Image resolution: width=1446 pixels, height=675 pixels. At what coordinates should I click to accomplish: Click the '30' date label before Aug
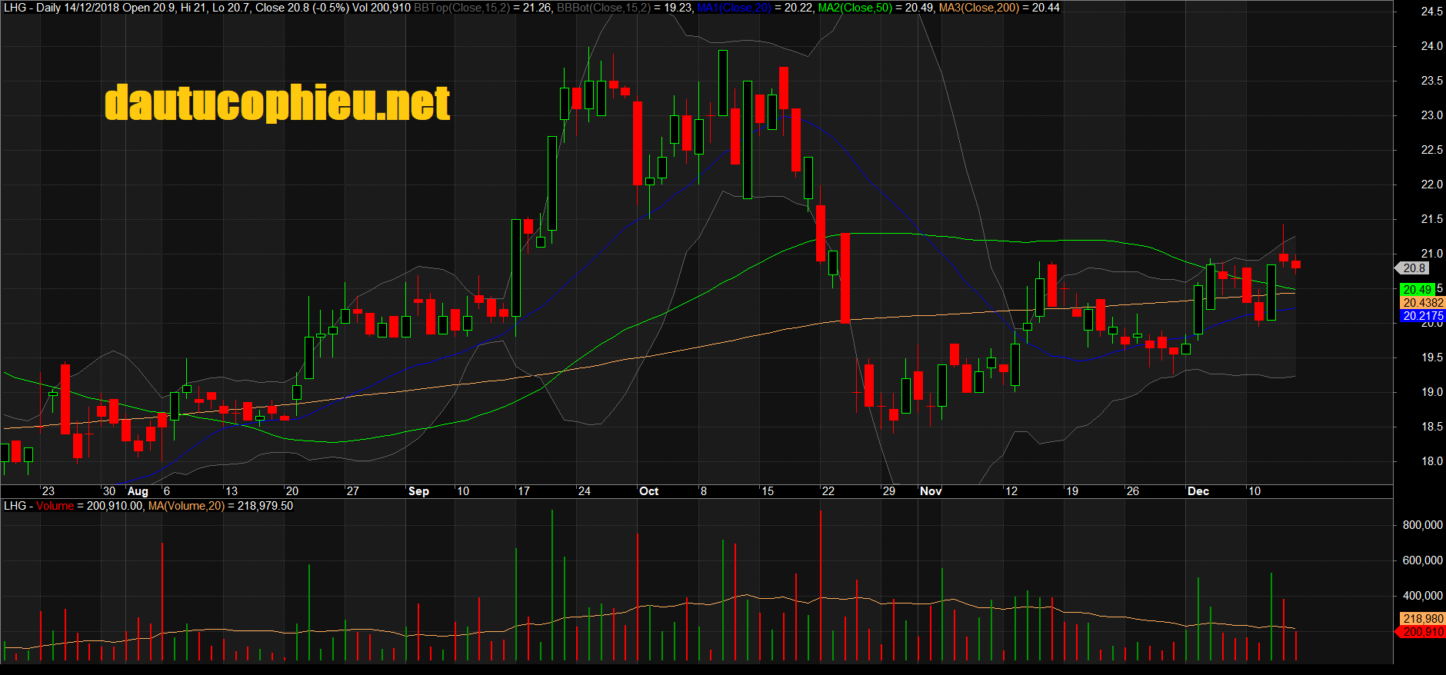109,491
